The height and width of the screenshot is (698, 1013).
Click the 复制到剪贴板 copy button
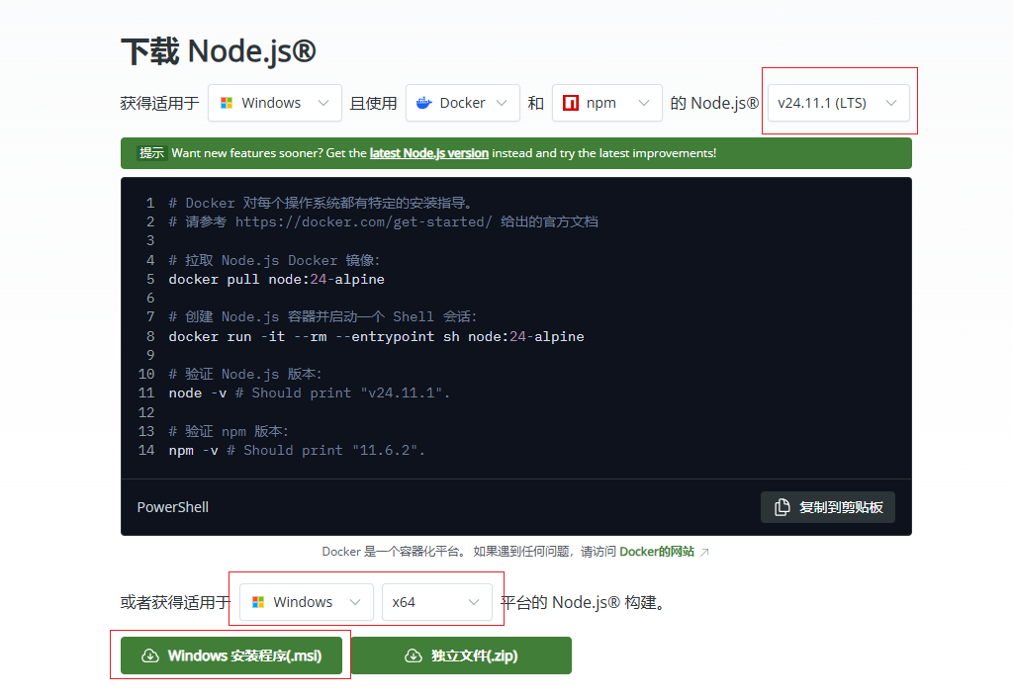click(828, 506)
